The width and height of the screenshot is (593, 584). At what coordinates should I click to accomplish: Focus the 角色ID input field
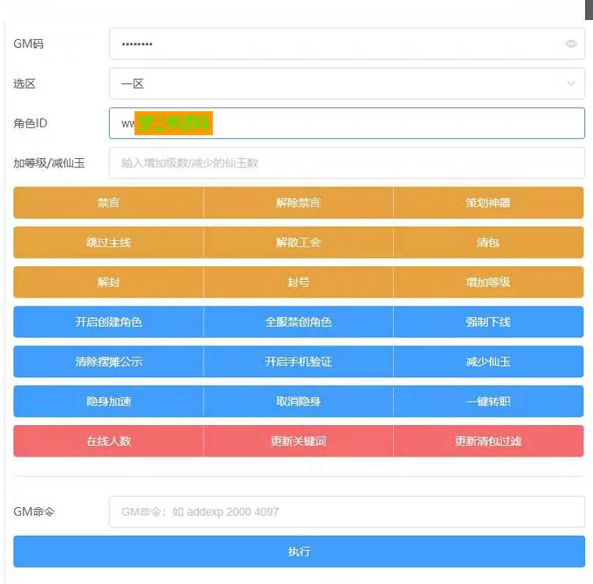click(347, 123)
